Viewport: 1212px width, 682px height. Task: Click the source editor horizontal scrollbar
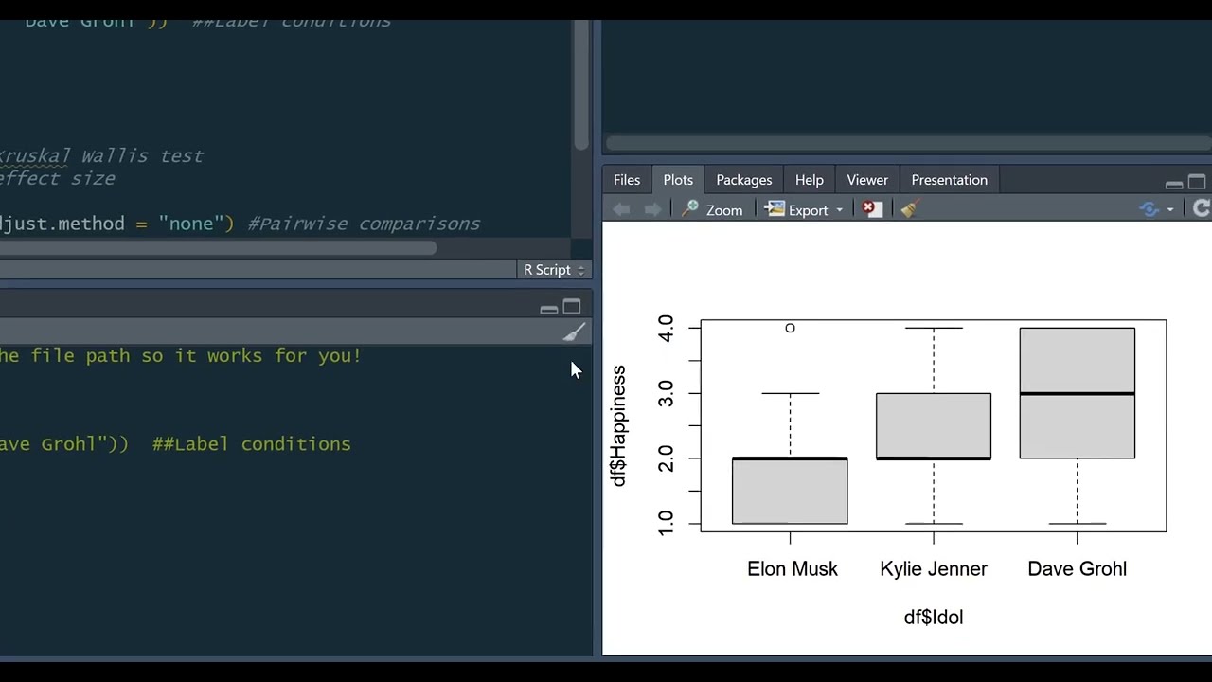click(x=218, y=248)
